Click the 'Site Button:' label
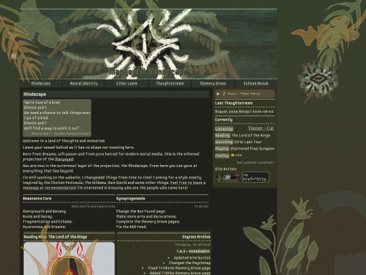Screen dimensions: 366x275 (x=226, y=169)
